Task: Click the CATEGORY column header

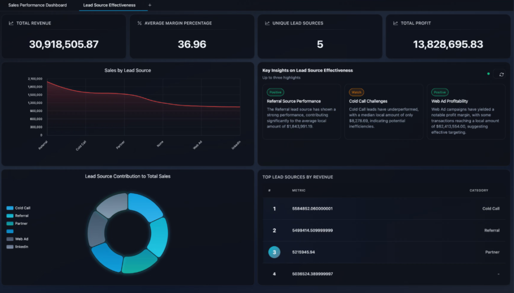Action: pyautogui.click(x=478, y=191)
